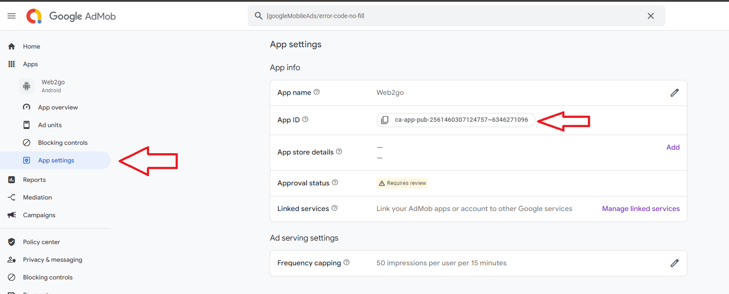Open help icon next to App store details
The image size is (729, 294).
tap(339, 151)
